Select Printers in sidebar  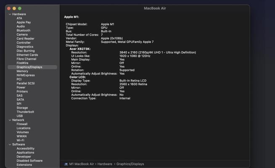click(22, 92)
